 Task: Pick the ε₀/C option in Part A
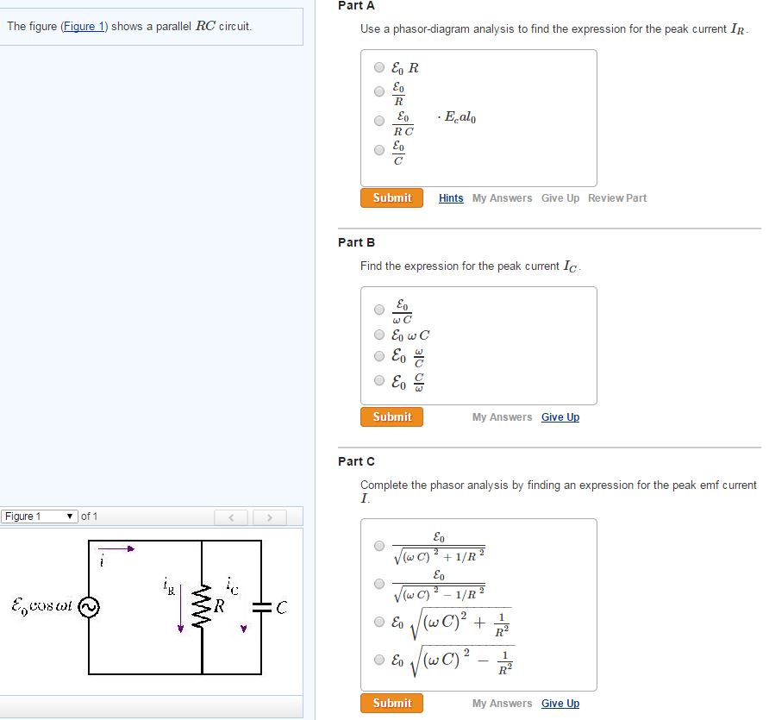(379, 149)
